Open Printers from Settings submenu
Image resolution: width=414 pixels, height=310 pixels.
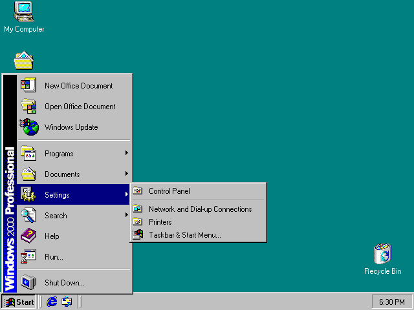[x=198, y=222]
